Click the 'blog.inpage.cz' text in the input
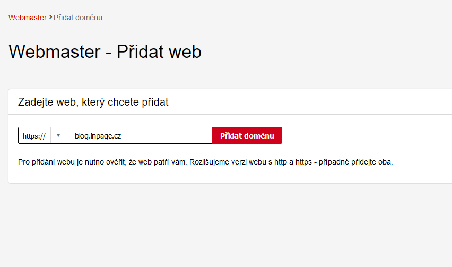452x267 pixels. 98,136
